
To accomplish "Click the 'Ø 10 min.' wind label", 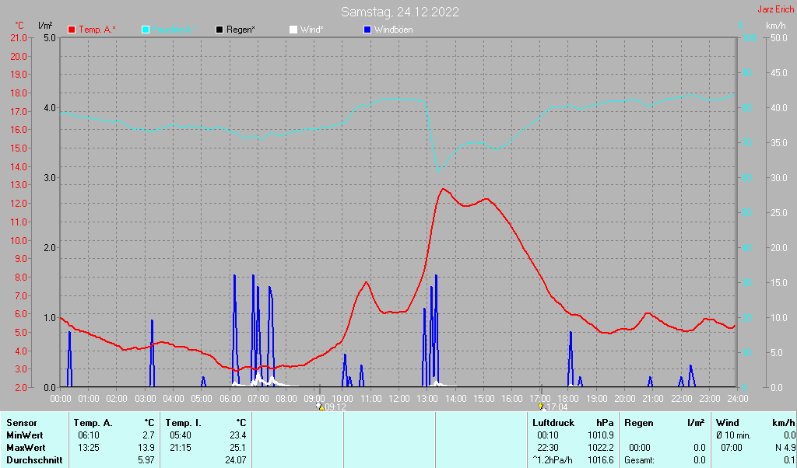I will point(733,435).
